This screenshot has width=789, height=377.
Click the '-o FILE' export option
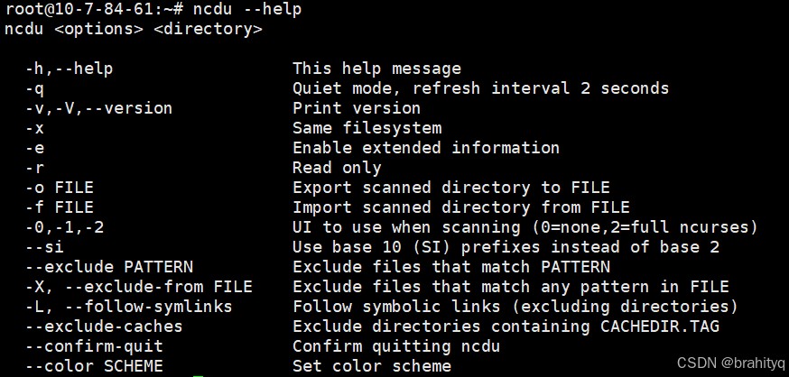[60, 188]
